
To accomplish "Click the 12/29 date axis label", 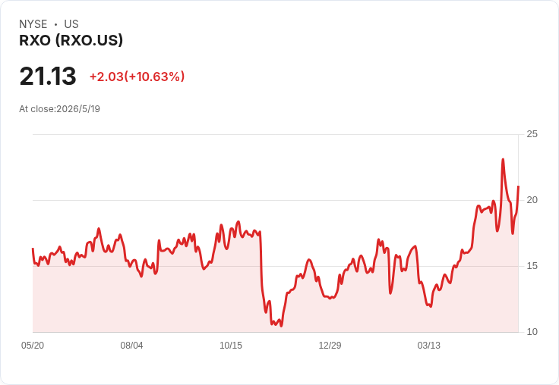I will pos(330,345).
